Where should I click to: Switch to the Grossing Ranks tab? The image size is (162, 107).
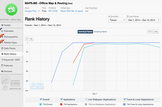click(x=100, y=32)
